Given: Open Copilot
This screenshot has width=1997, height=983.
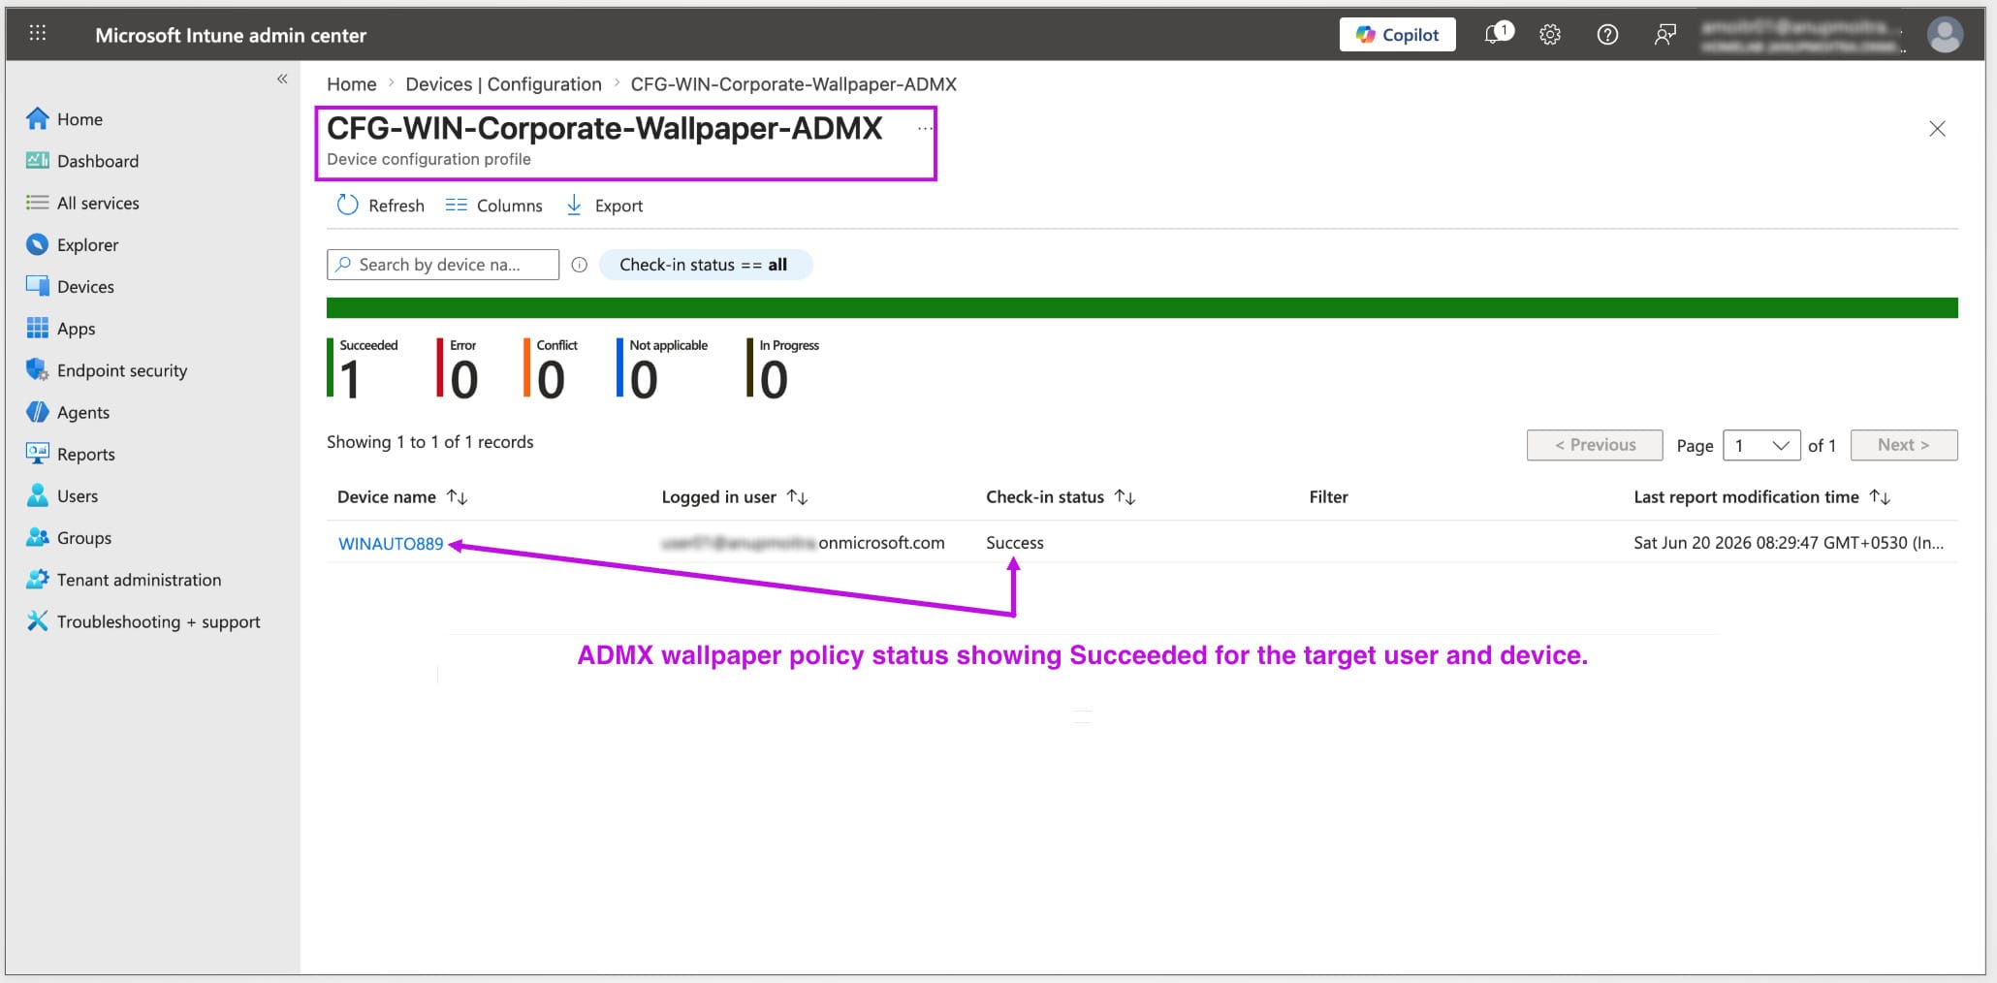Looking at the screenshot, I should 1397,35.
